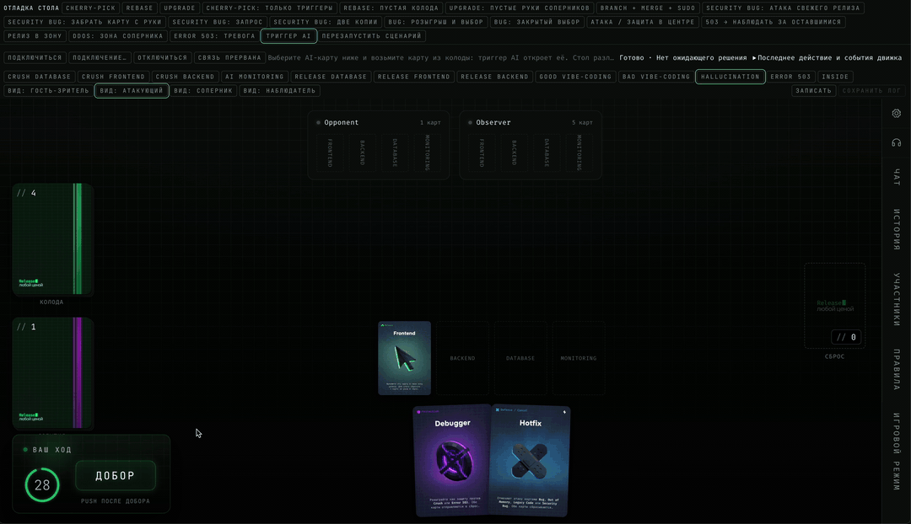
Task: Run the plain REBASE scenario
Action: 139,8
